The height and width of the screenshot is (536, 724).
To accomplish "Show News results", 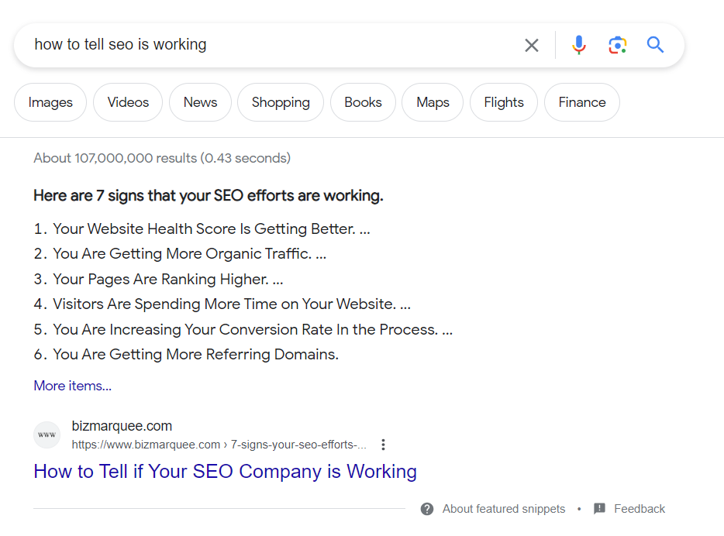I will (200, 102).
